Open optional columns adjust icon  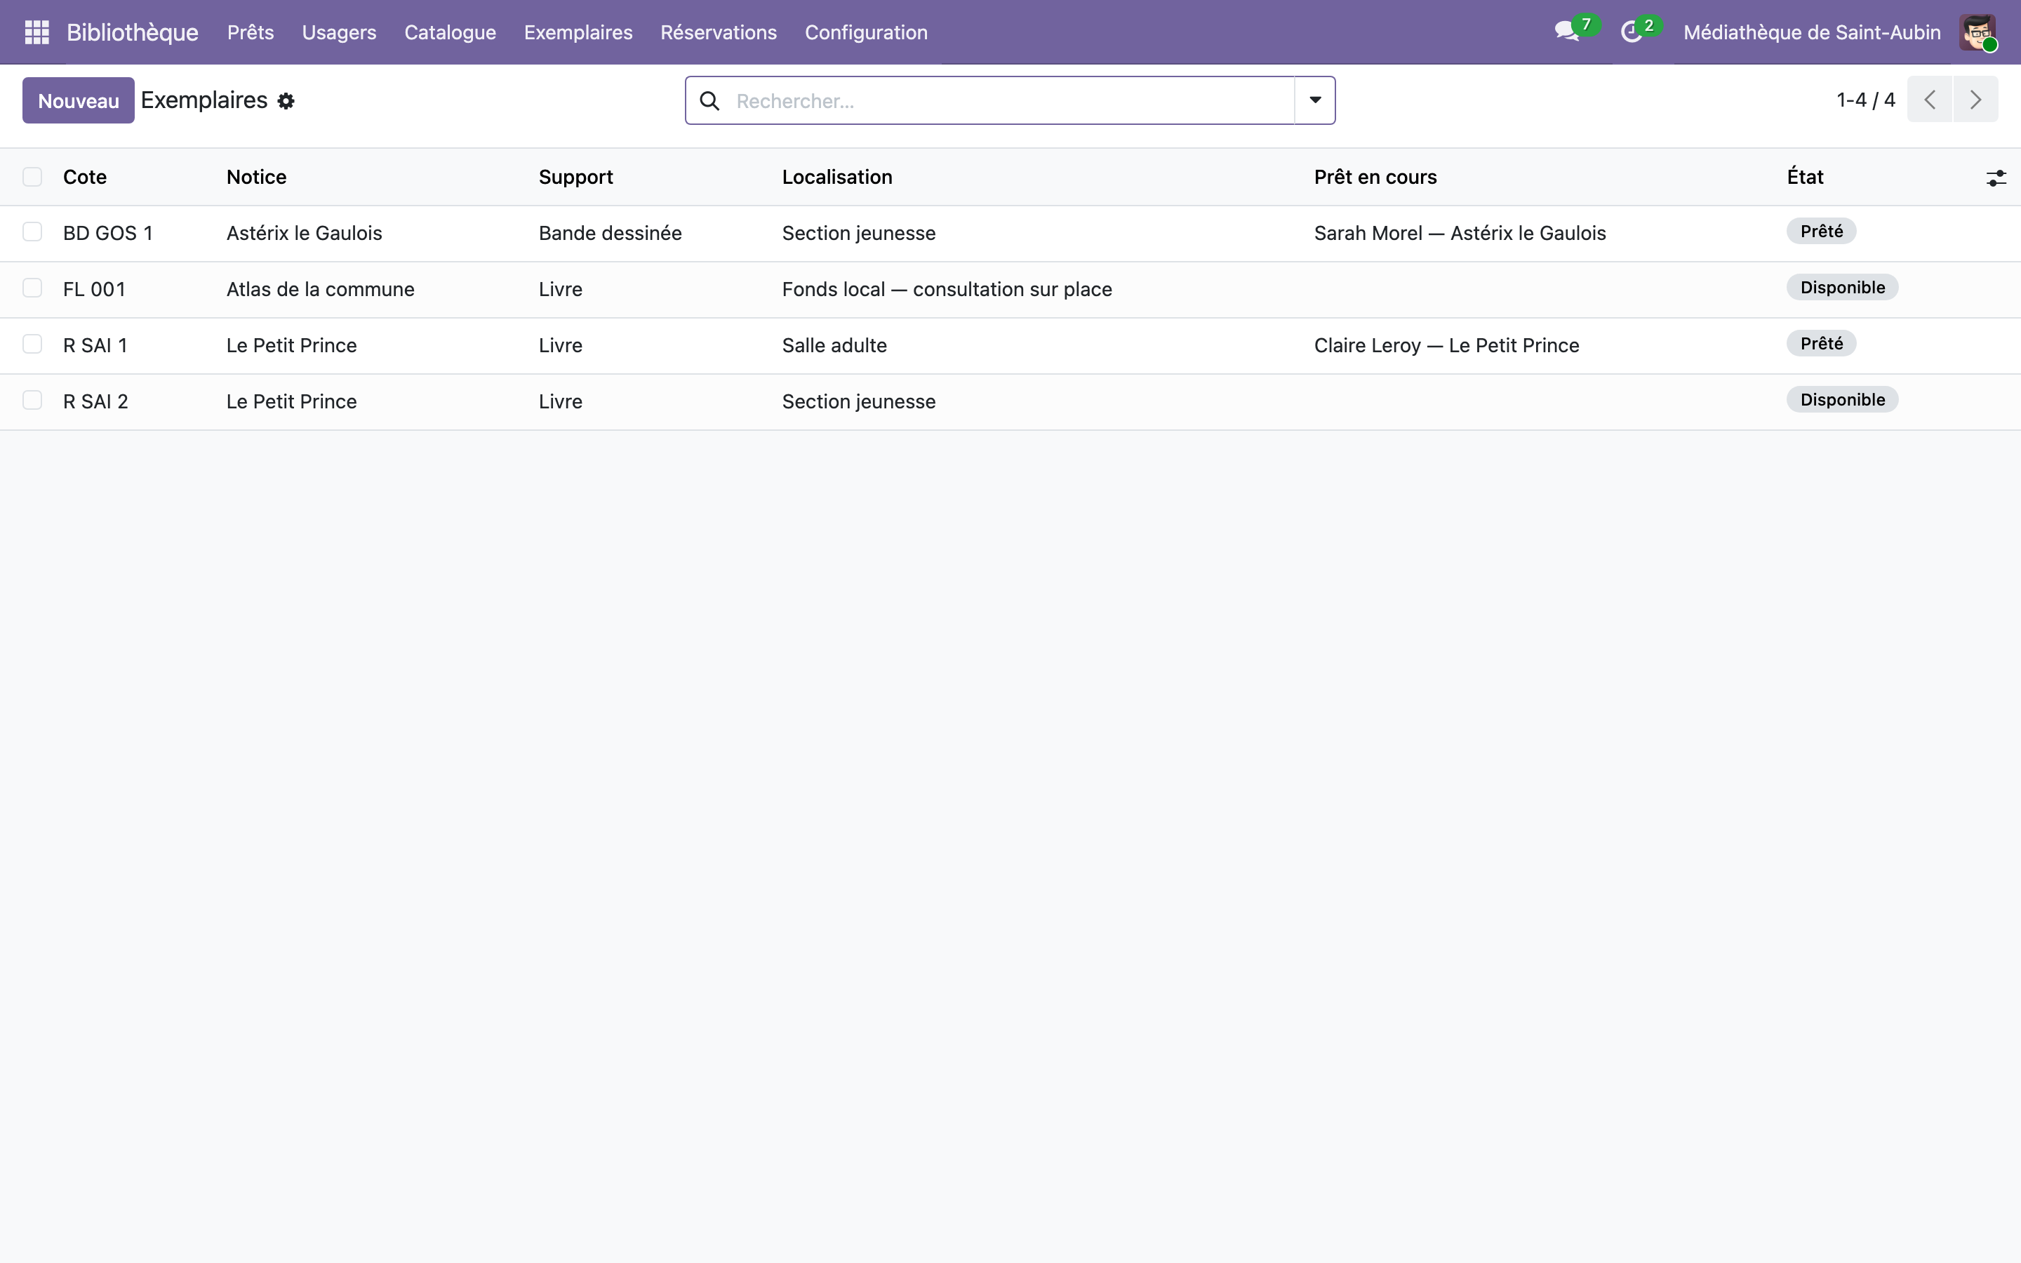[x=1996, y=177]
